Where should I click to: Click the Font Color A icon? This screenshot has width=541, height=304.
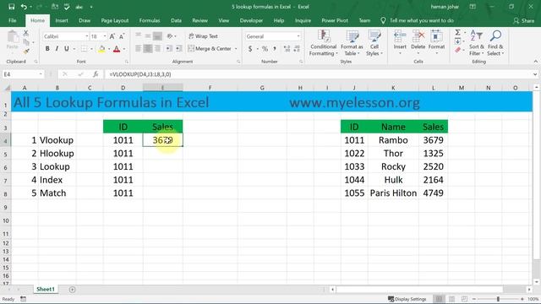point(117,49)
